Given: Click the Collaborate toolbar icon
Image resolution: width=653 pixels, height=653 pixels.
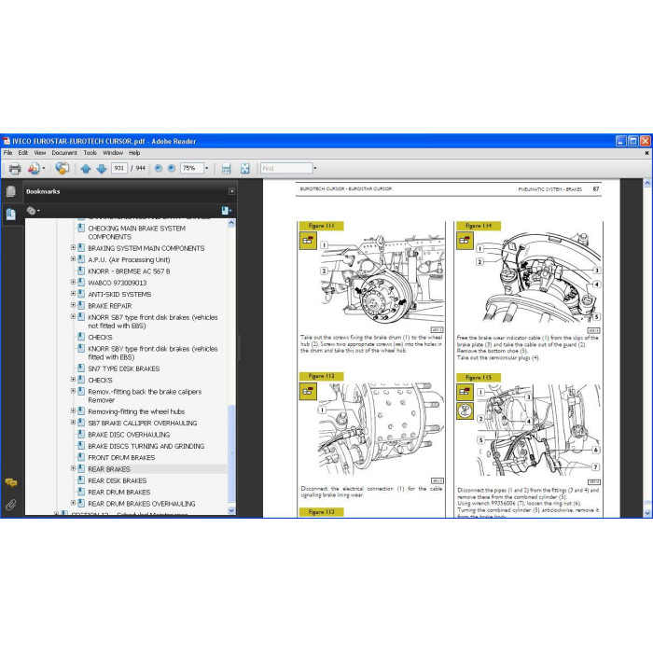Looking at the screenshot, I should pyautogui.click(x=63, y=168).
